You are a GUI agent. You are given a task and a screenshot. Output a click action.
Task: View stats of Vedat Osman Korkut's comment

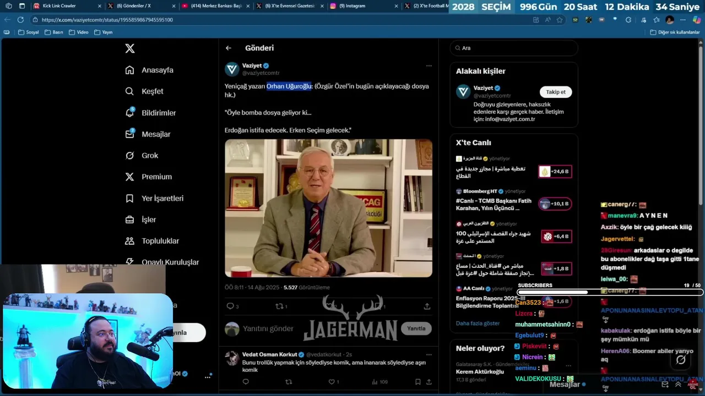click(x=379, y=382)
